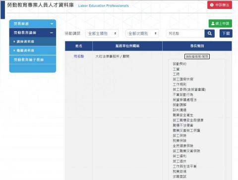Click the 勞工退休 specialty entry
Viewport: 238px width, 180px height.
coord(179,161)
